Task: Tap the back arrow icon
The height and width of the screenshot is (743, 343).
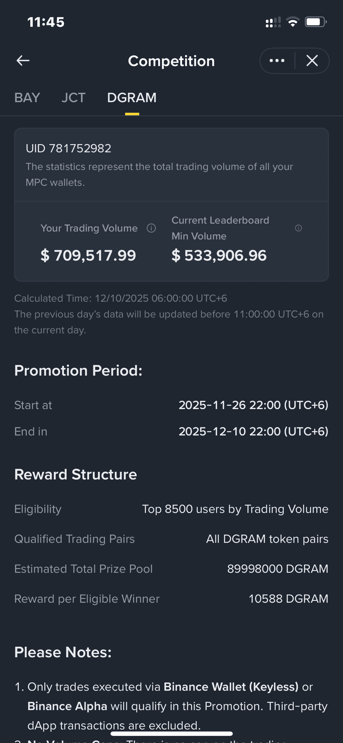Action: point(23,61)
